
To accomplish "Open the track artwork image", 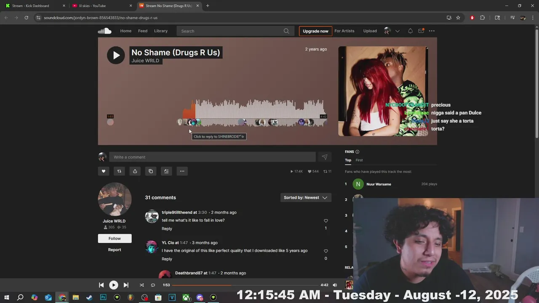I will pyautogui.click(x=383, y=91).
